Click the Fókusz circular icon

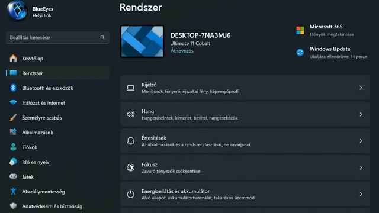click(x=131, y=167)
